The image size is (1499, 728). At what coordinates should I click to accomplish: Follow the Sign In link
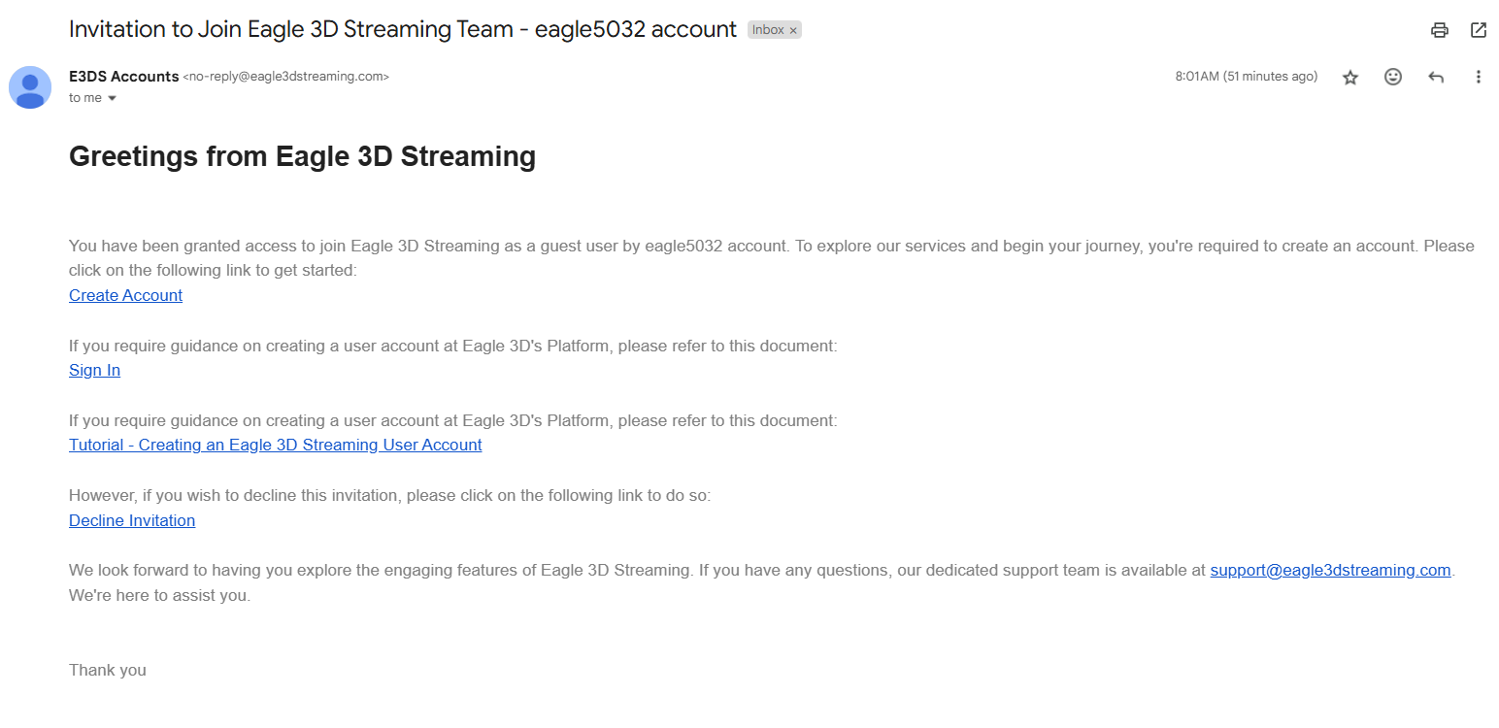click(94, 370)
